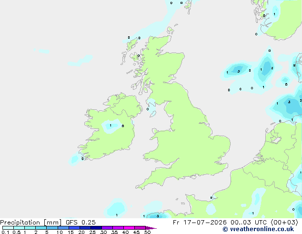Click the 3 mm value in the English Channel
Screen dimensions: 302x234
(x=158, y=216)
